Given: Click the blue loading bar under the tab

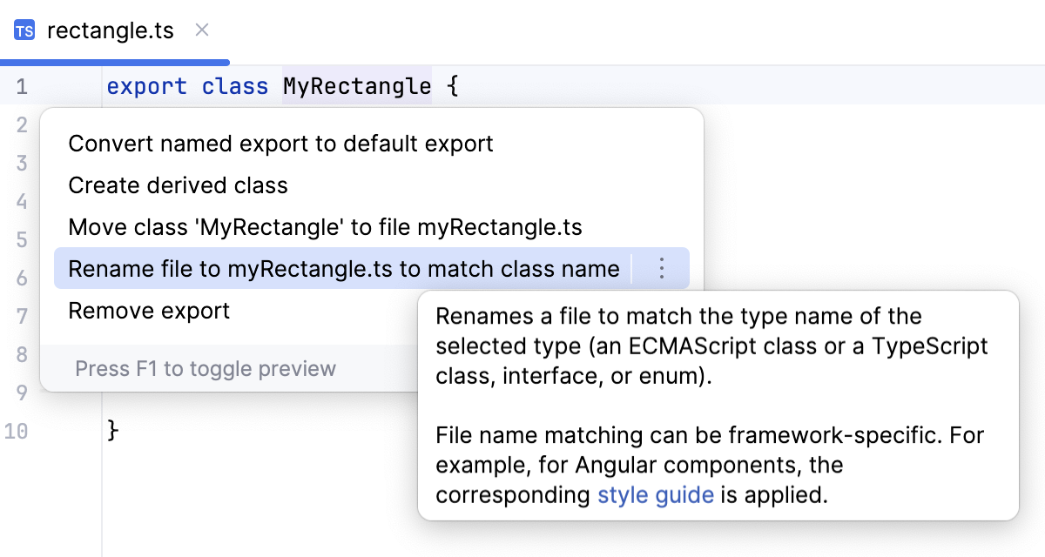Looking at the screenshot, I should coord(114,60).
